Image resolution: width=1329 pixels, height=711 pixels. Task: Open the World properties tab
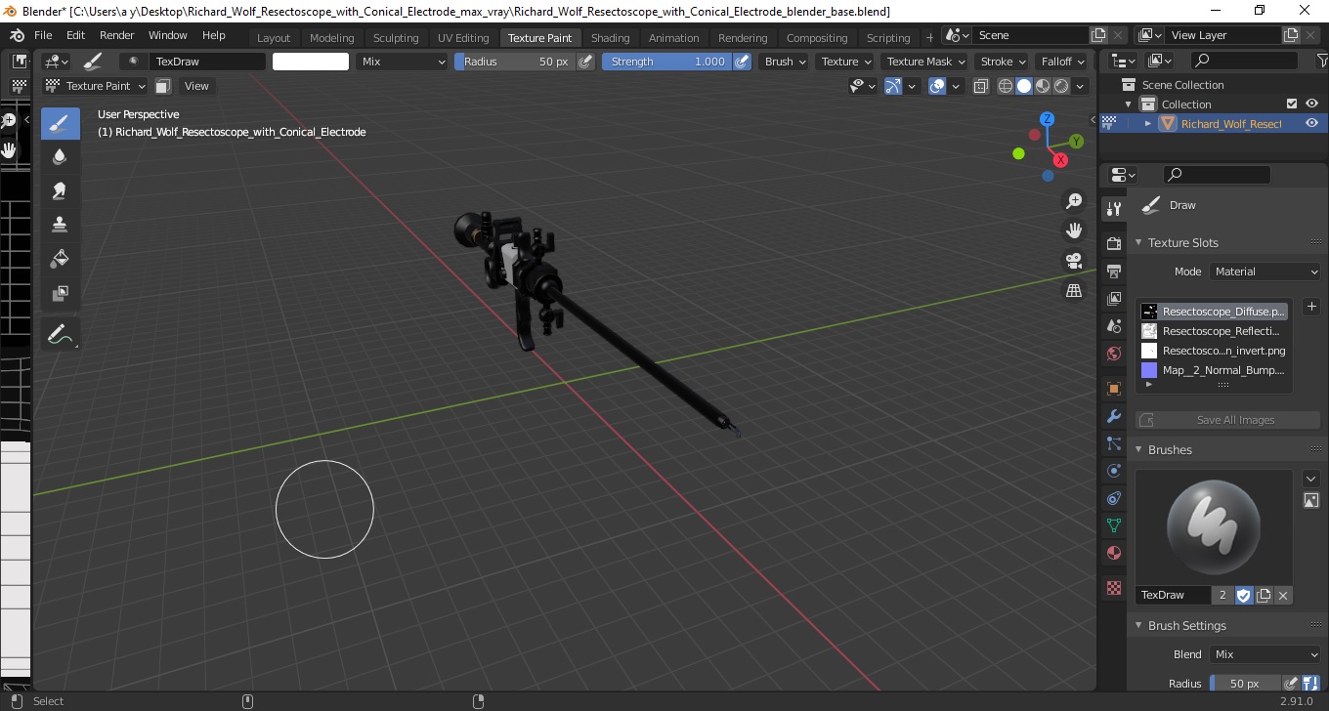click(1113, 353)
